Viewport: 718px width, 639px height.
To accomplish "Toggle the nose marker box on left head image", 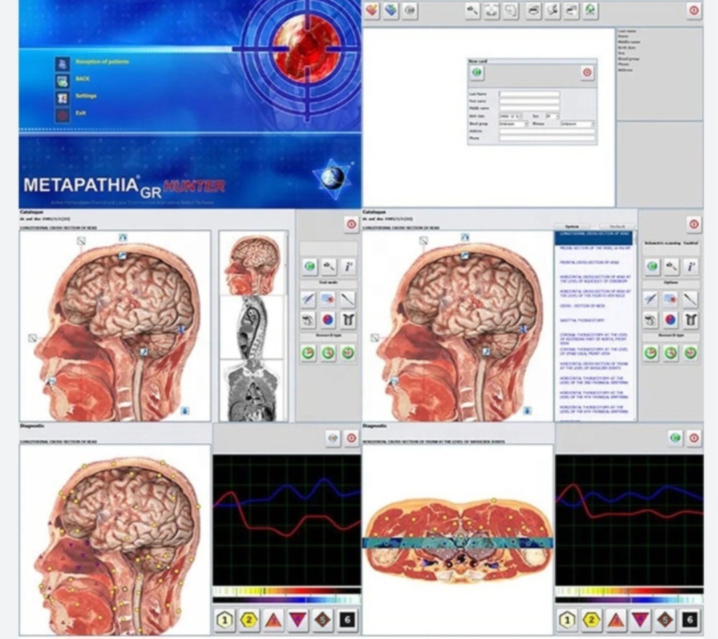I will [x=33, y=338].
